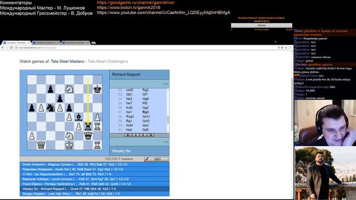This screenshot has height=200, width=356.
Task: Click move 37 Ke1 in the move list
Action: tap(128, 112)
